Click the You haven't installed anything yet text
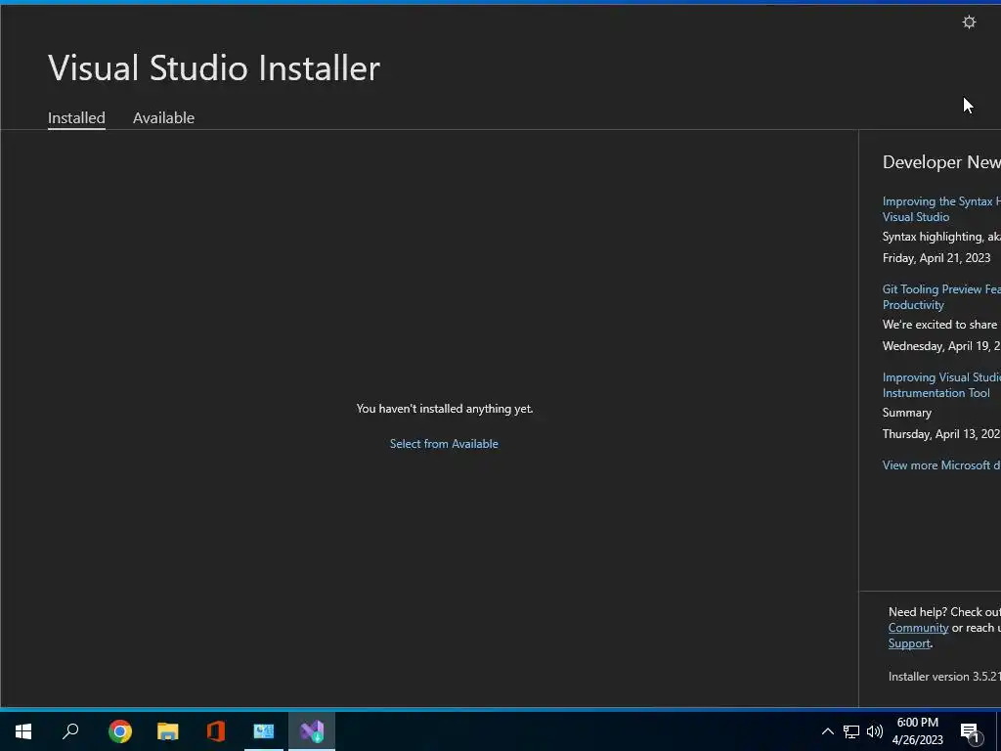 445,409
